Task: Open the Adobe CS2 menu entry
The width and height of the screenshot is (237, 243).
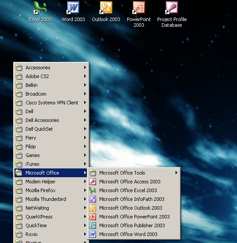Action: click(x=51, y=76)
